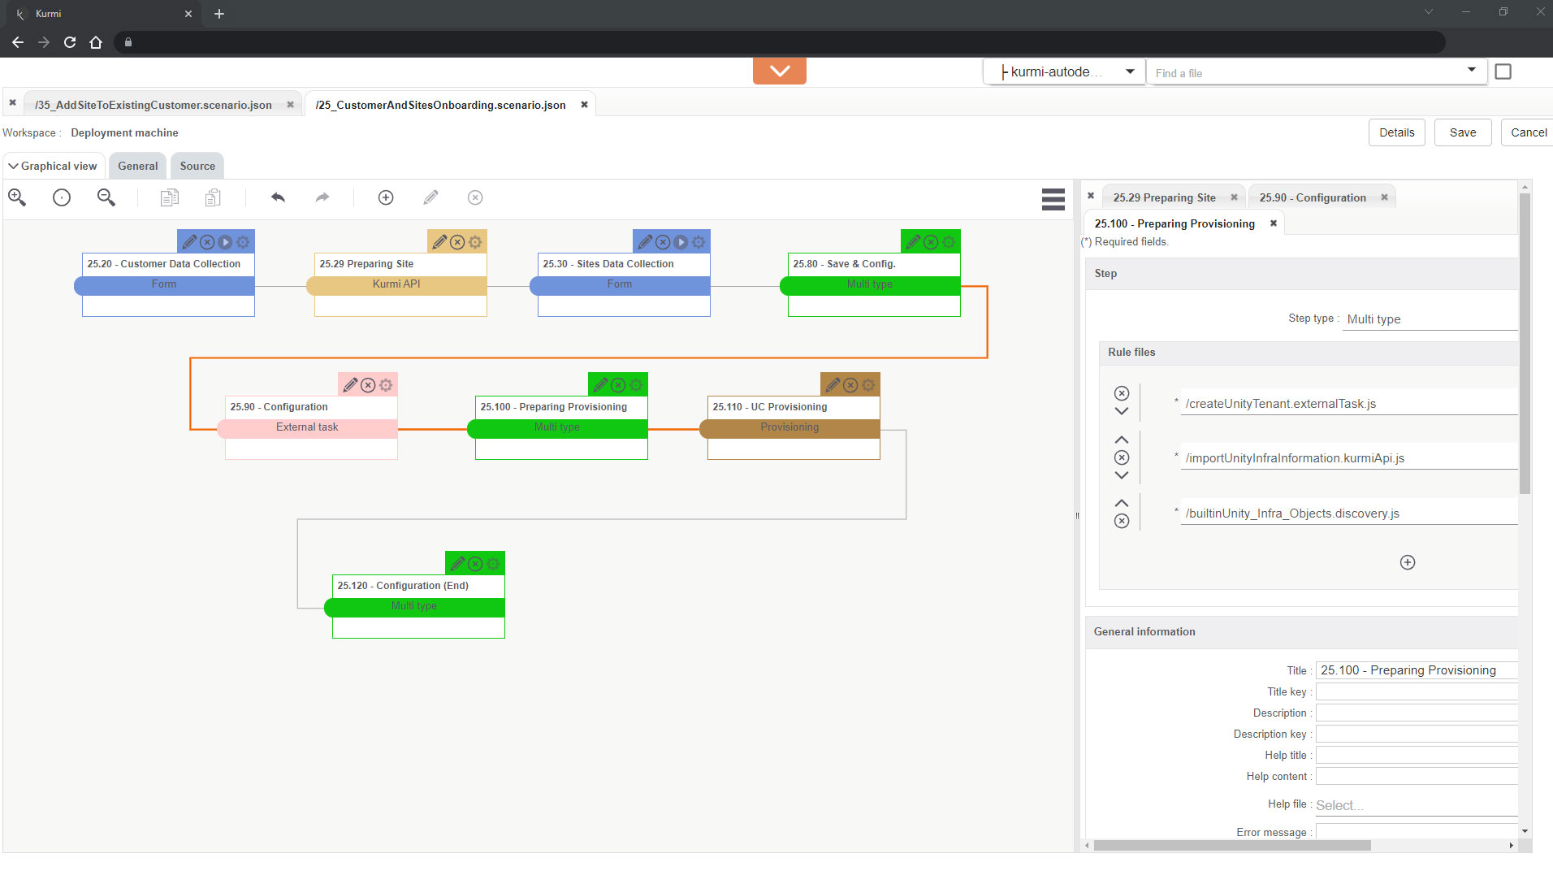Click the Title input field
Image resolution: width=1553 pixels, height=871 pixels.
(x=1416, y=670)
